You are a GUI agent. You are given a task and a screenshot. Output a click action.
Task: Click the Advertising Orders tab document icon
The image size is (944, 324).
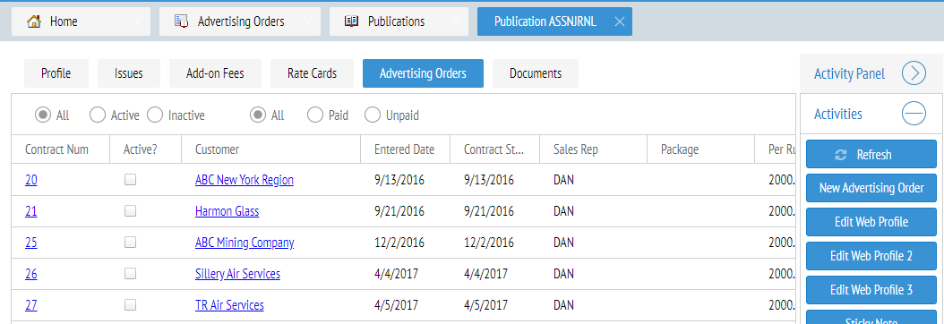[x=181, y=21]
